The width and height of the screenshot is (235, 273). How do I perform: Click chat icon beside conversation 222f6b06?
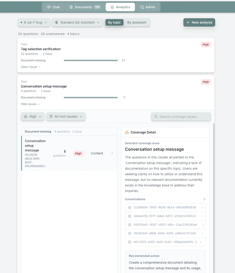point(130,208)
